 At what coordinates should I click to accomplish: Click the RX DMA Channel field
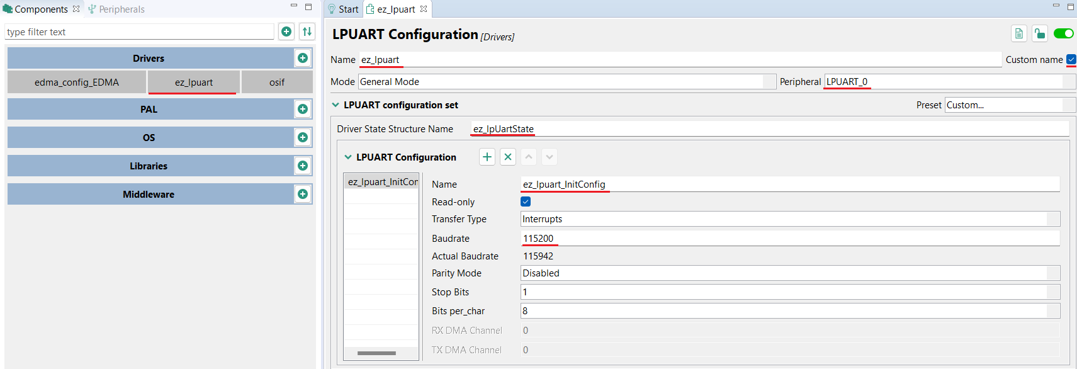(x=790, y=331)
